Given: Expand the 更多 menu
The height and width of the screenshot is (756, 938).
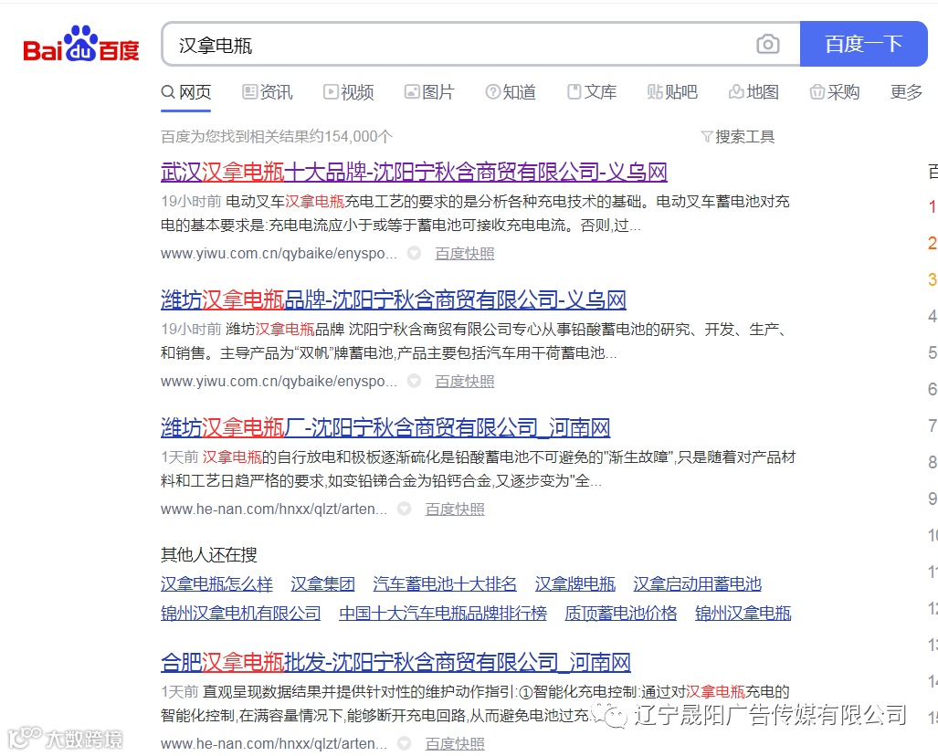Looking at the screenshot, I should pyautogui.click(x=906, y=93).
